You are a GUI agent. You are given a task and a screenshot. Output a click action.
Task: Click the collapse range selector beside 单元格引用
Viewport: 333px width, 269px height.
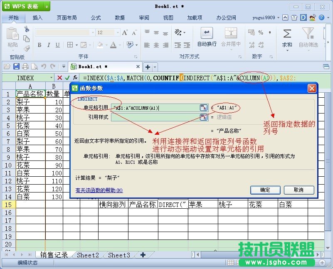(x=204, y=108)
